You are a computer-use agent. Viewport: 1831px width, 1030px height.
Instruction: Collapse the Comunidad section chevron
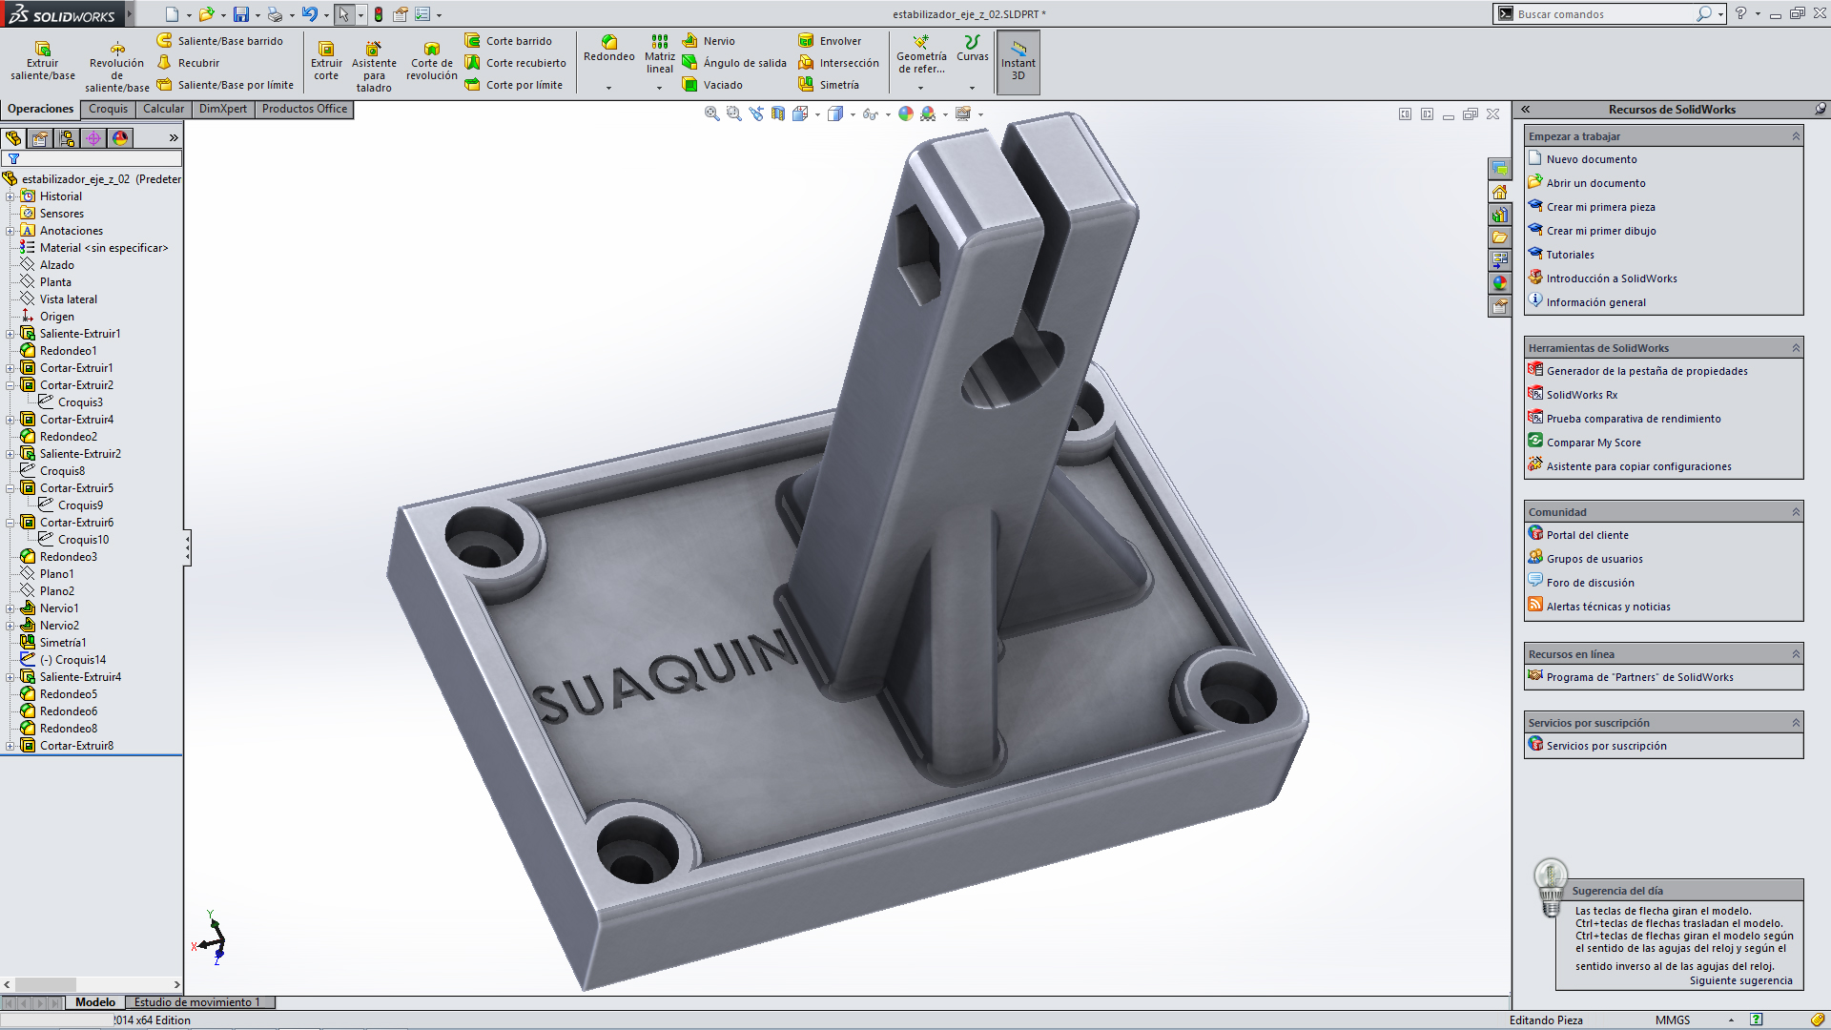1796,512
